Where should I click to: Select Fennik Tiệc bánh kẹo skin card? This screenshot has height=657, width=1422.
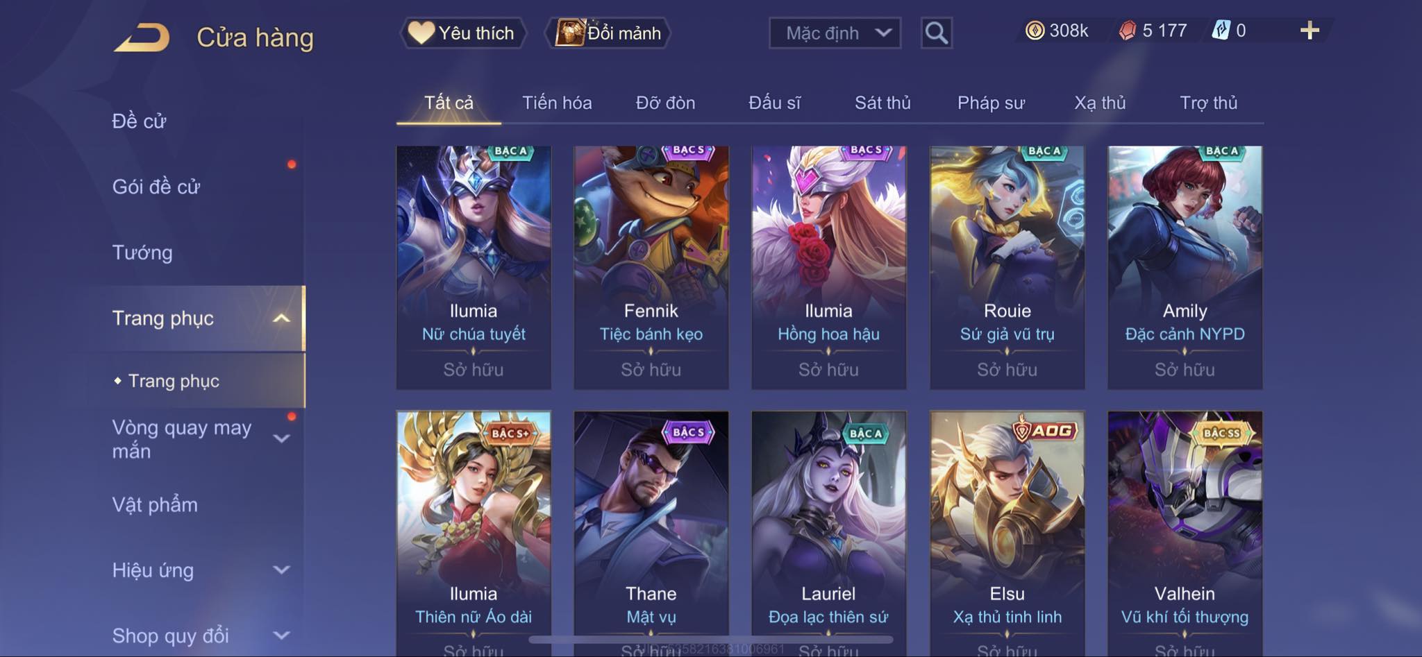pyautogui.click(x=651, y=267)
